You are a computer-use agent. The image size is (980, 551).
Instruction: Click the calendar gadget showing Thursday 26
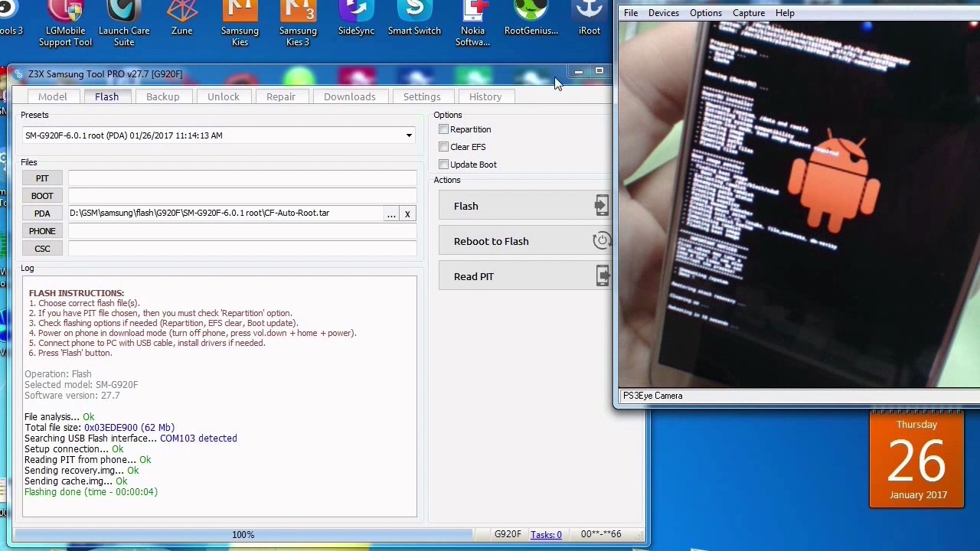(916, 460)
